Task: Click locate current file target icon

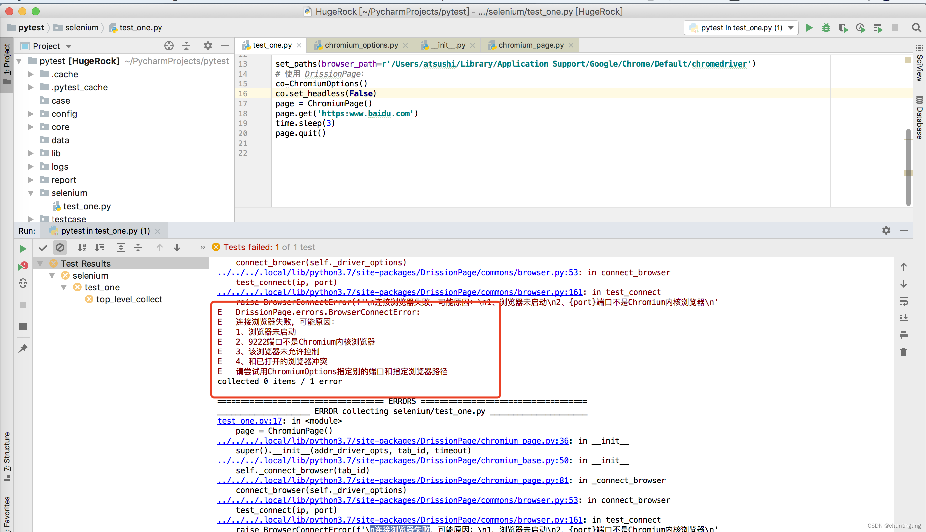Action: coord(169,46)
